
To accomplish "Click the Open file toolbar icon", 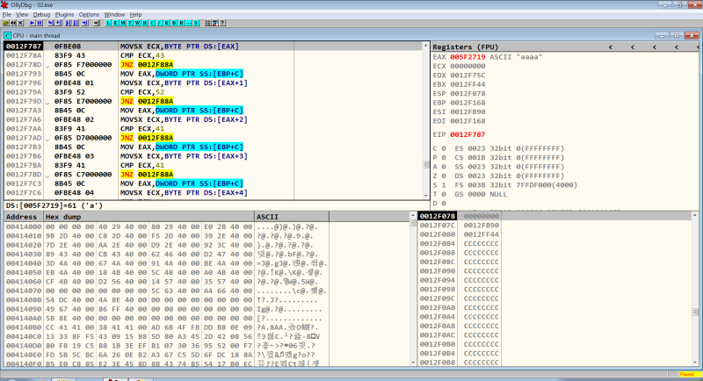I will (5, 23).
